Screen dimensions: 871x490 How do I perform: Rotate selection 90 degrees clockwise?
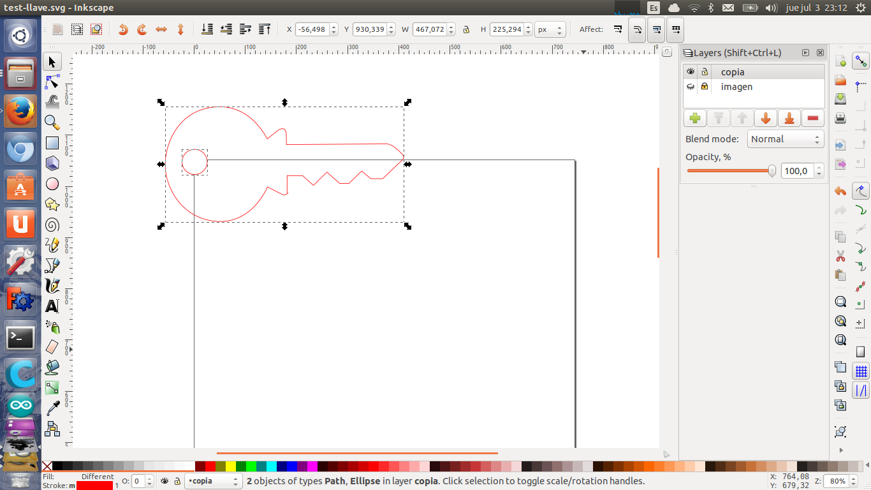pyautogui.click(x=142, y=29)
